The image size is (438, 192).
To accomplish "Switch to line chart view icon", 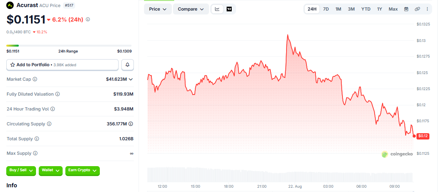I will (x=217, y=9).
